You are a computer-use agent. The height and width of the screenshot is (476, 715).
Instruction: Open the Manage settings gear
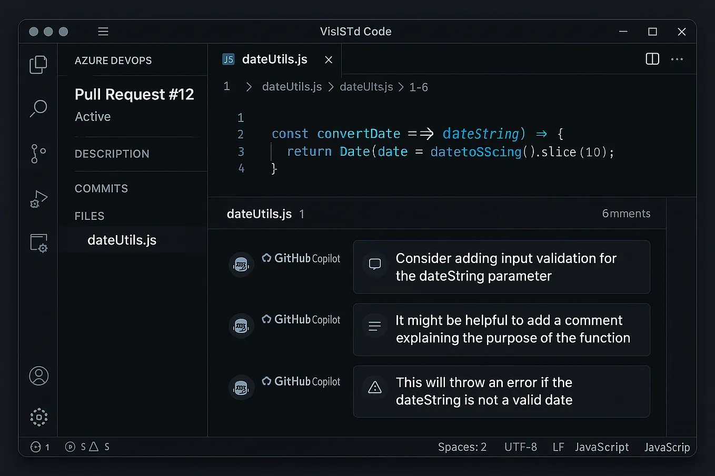(38, 417)
